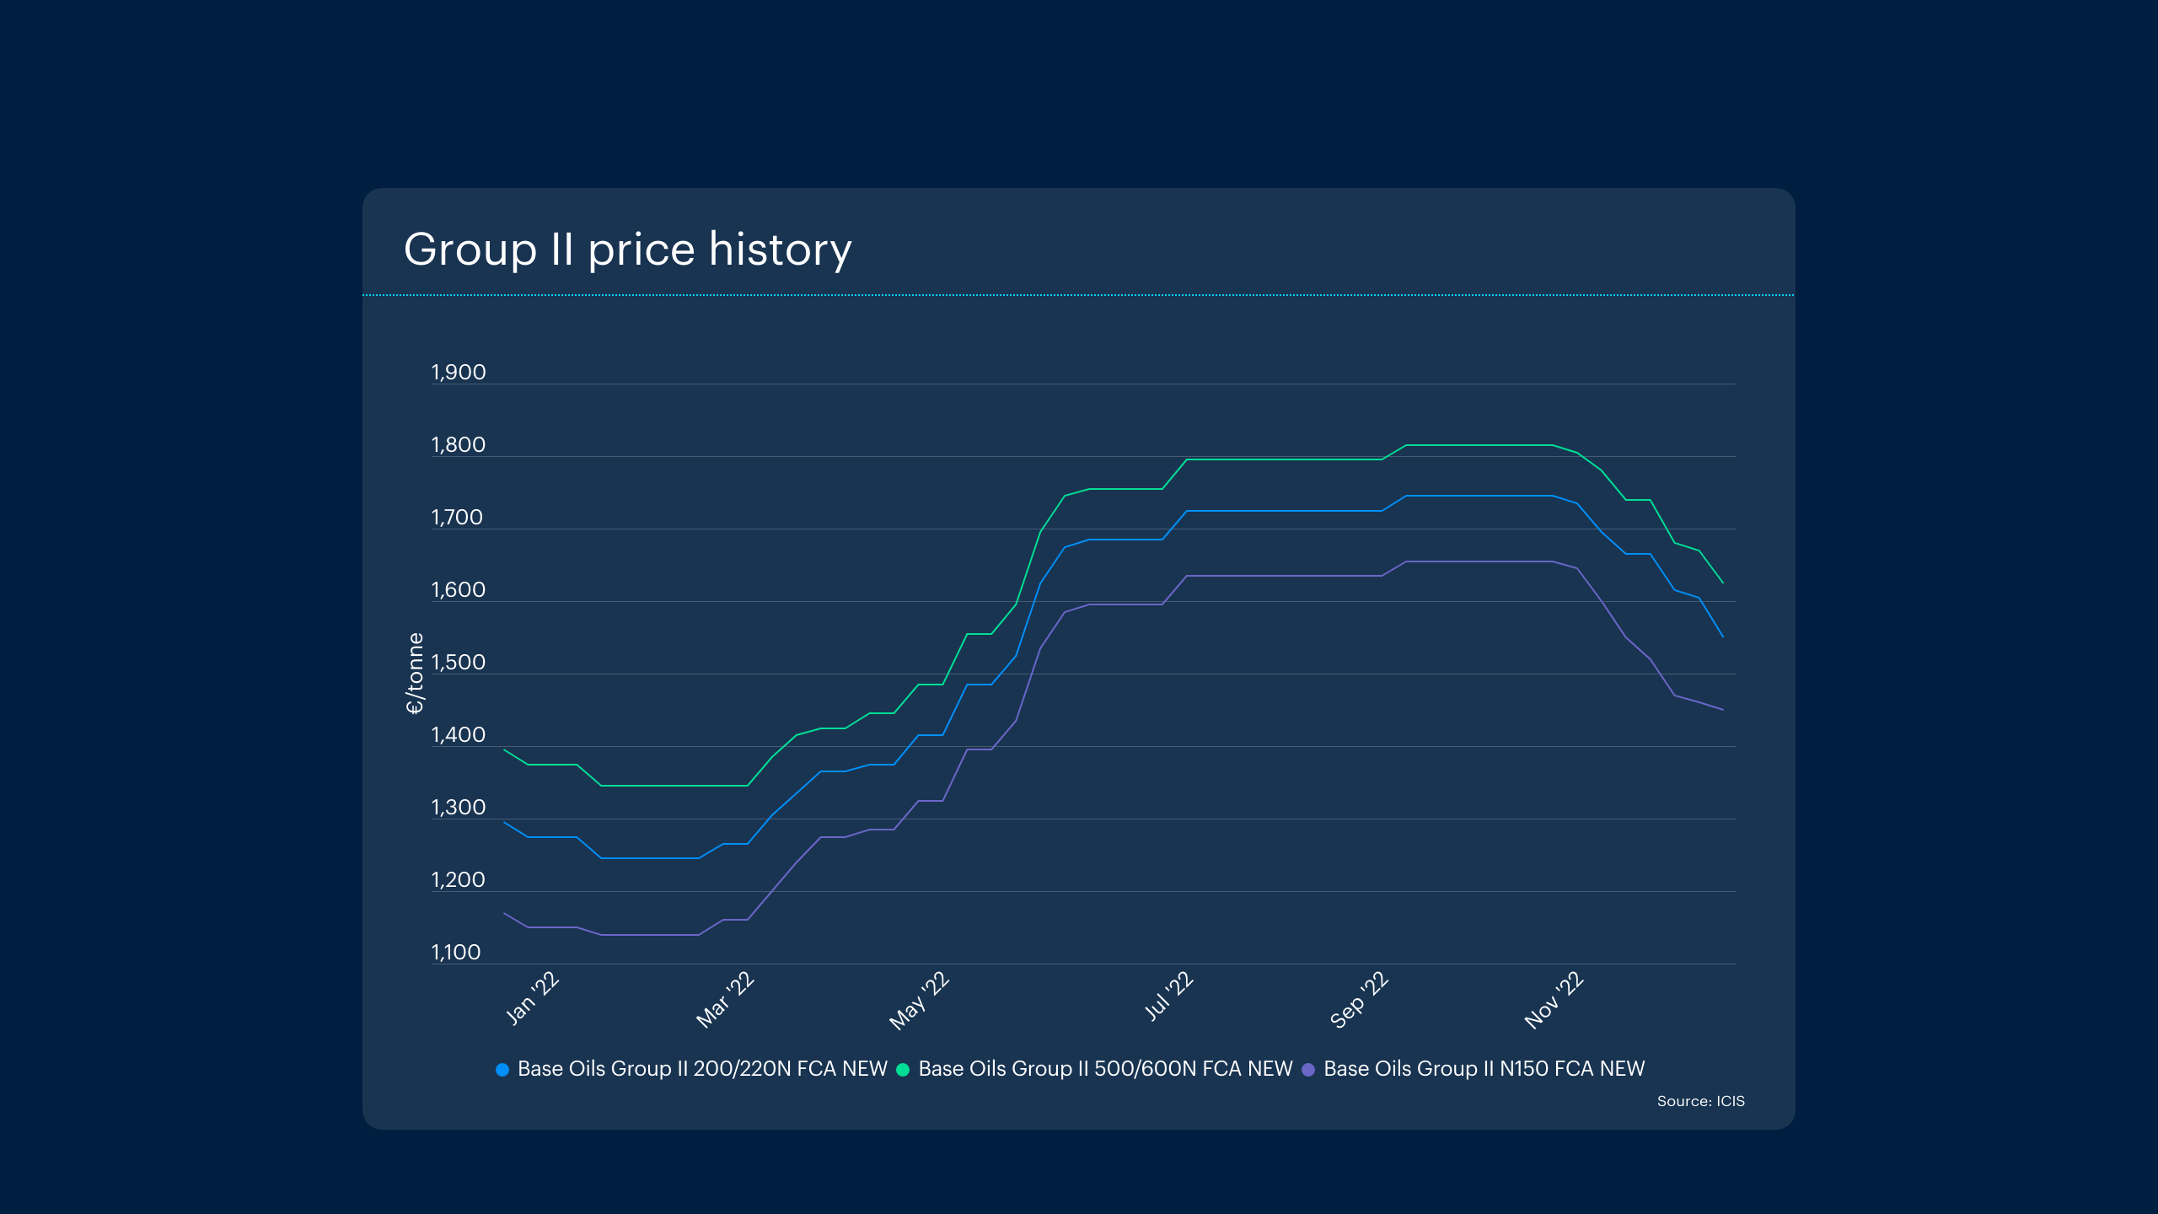This screenshot has height=1214, width=2158.
Task: Click the May '22 axis label
Action: [920, 1001]
